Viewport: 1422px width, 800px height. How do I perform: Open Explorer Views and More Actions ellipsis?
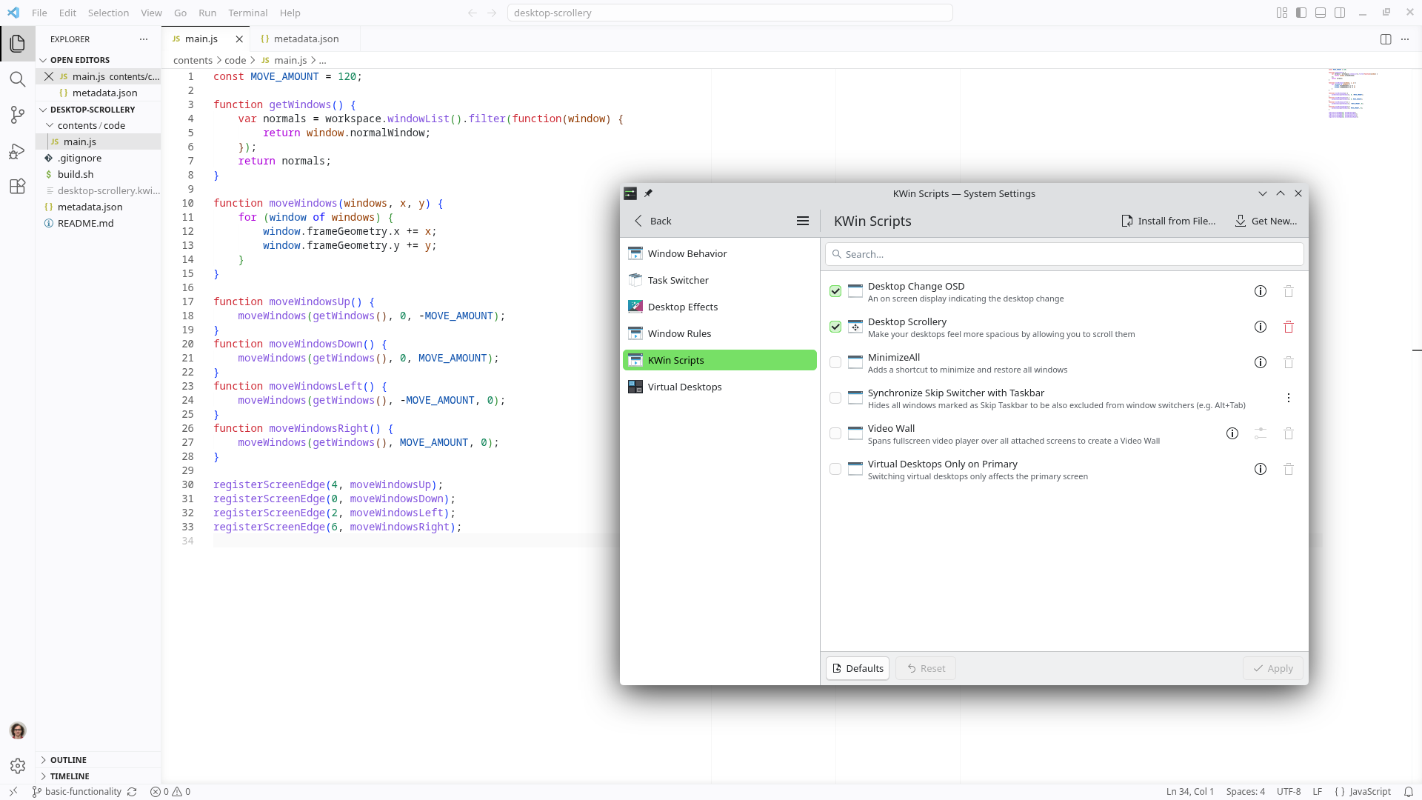coord(144,39)
